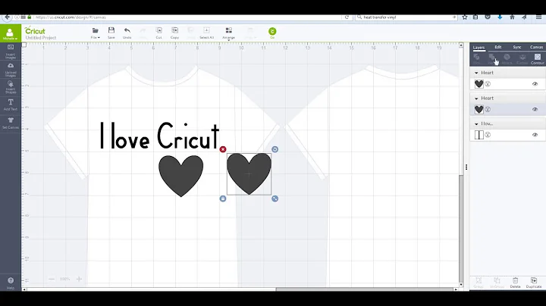Copy the selected object
The image size is (546, 306).
coord(175,33)
